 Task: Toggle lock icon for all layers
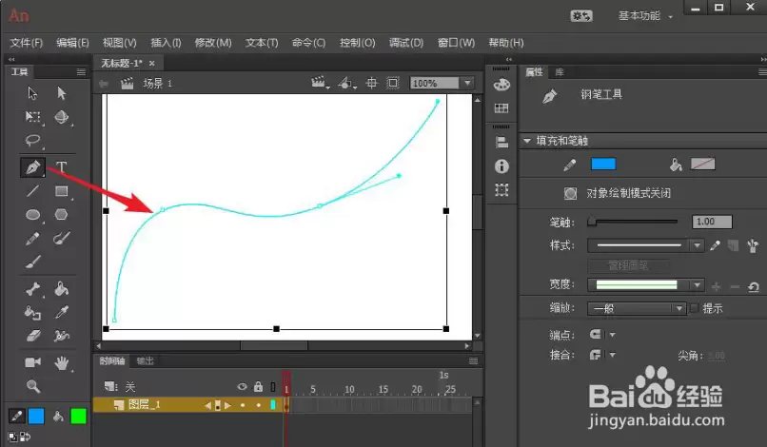[258, 387]
